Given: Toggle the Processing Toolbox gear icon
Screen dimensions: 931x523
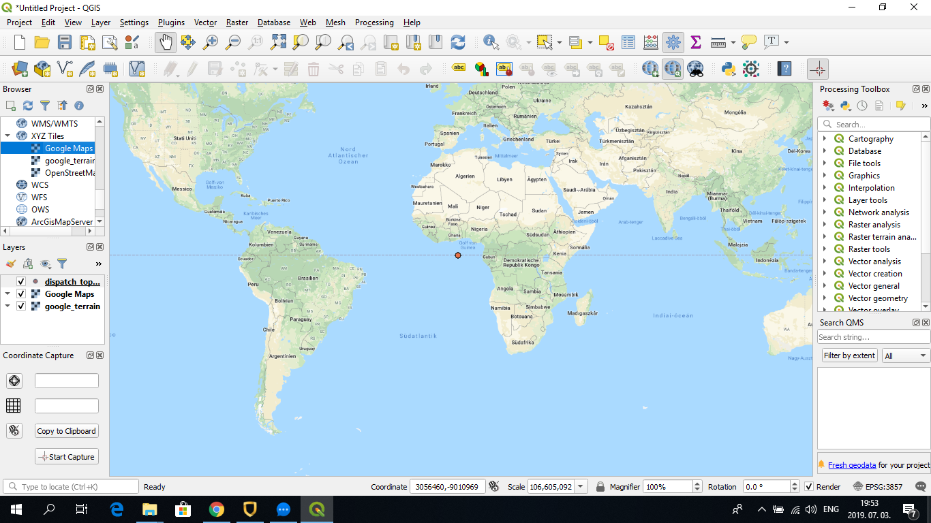Looking at the screenshot, I should [x=673, y=42].
